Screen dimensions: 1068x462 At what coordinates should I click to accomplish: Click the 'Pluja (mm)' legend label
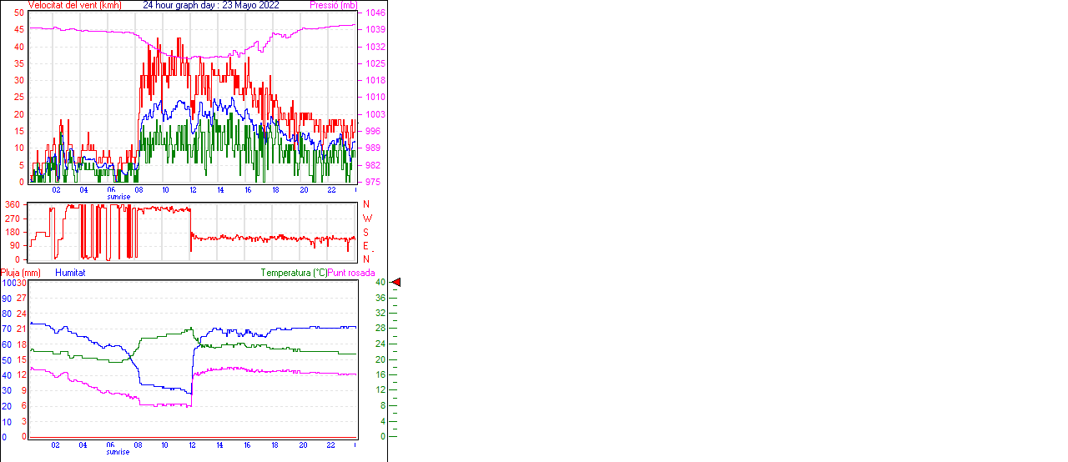coord(20,273)
